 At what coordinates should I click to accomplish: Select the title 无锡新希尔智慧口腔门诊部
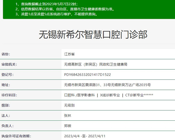tap(93, 34)
